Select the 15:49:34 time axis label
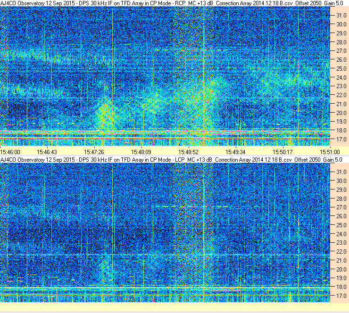 click(x=235, y=152)
